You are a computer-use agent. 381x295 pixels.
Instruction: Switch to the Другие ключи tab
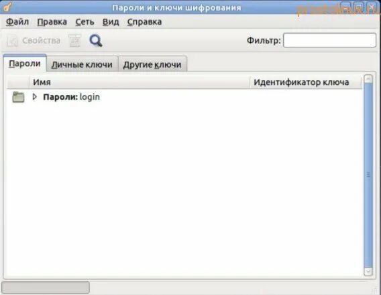click(152, 64)
